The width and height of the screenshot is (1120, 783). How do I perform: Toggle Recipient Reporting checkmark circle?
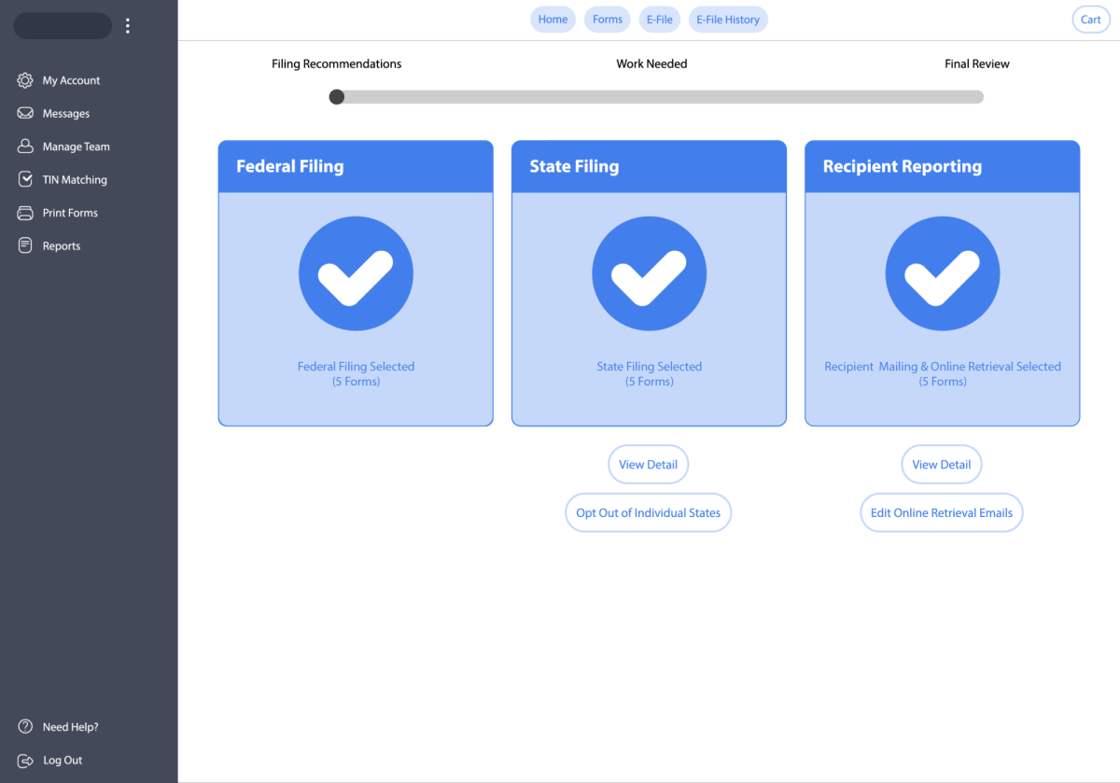click(x=942, y=274)
